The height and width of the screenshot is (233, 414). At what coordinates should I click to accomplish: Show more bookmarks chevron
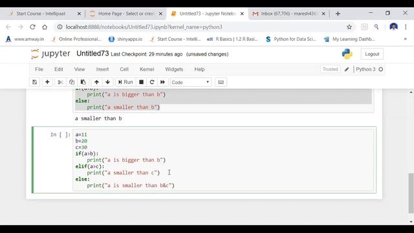[405, 39]
